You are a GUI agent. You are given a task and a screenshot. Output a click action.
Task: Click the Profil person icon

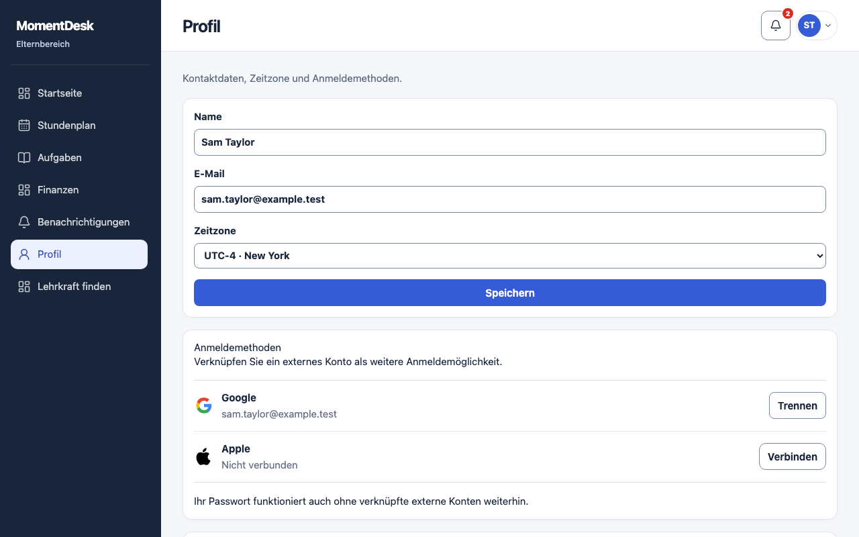[24, 254]
